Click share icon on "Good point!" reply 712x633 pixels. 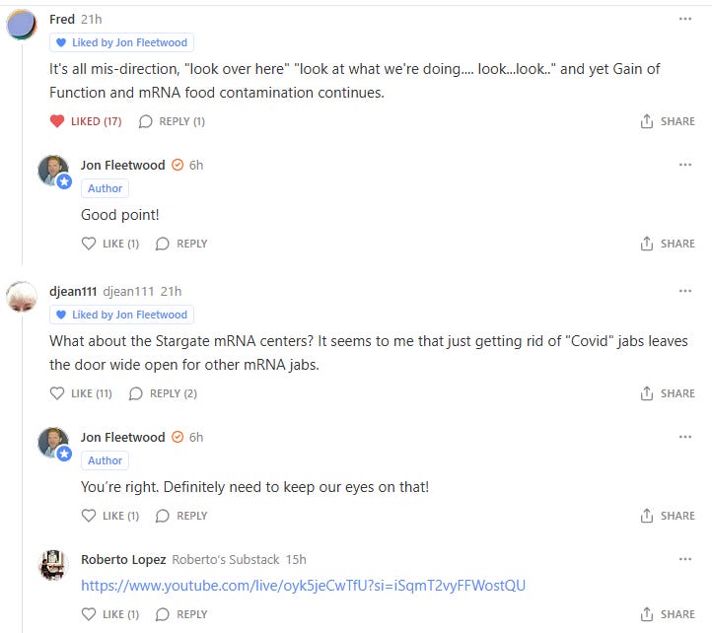647,244
